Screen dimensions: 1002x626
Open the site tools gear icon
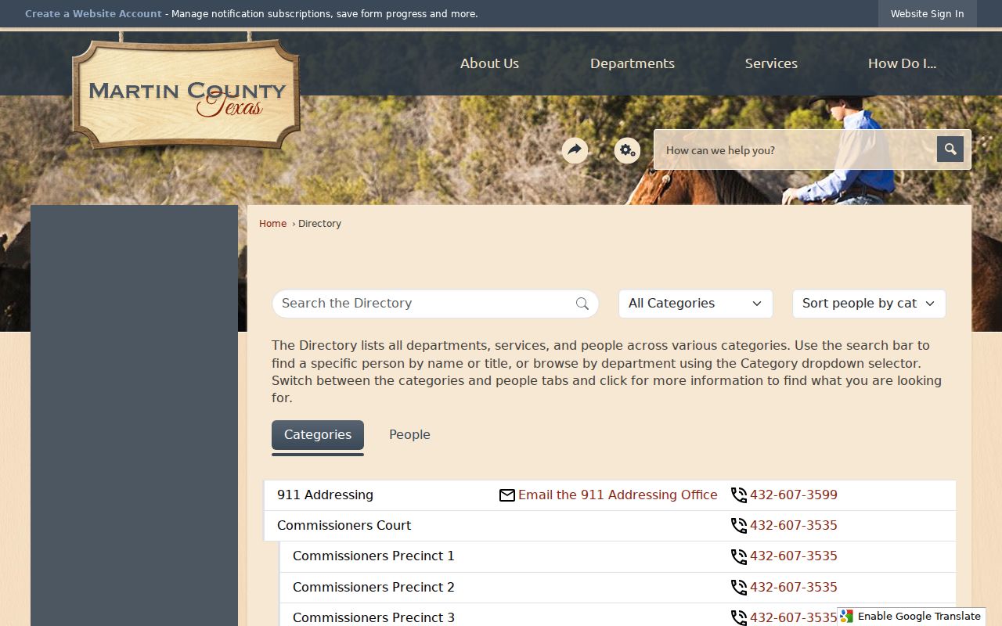(627, 150)
